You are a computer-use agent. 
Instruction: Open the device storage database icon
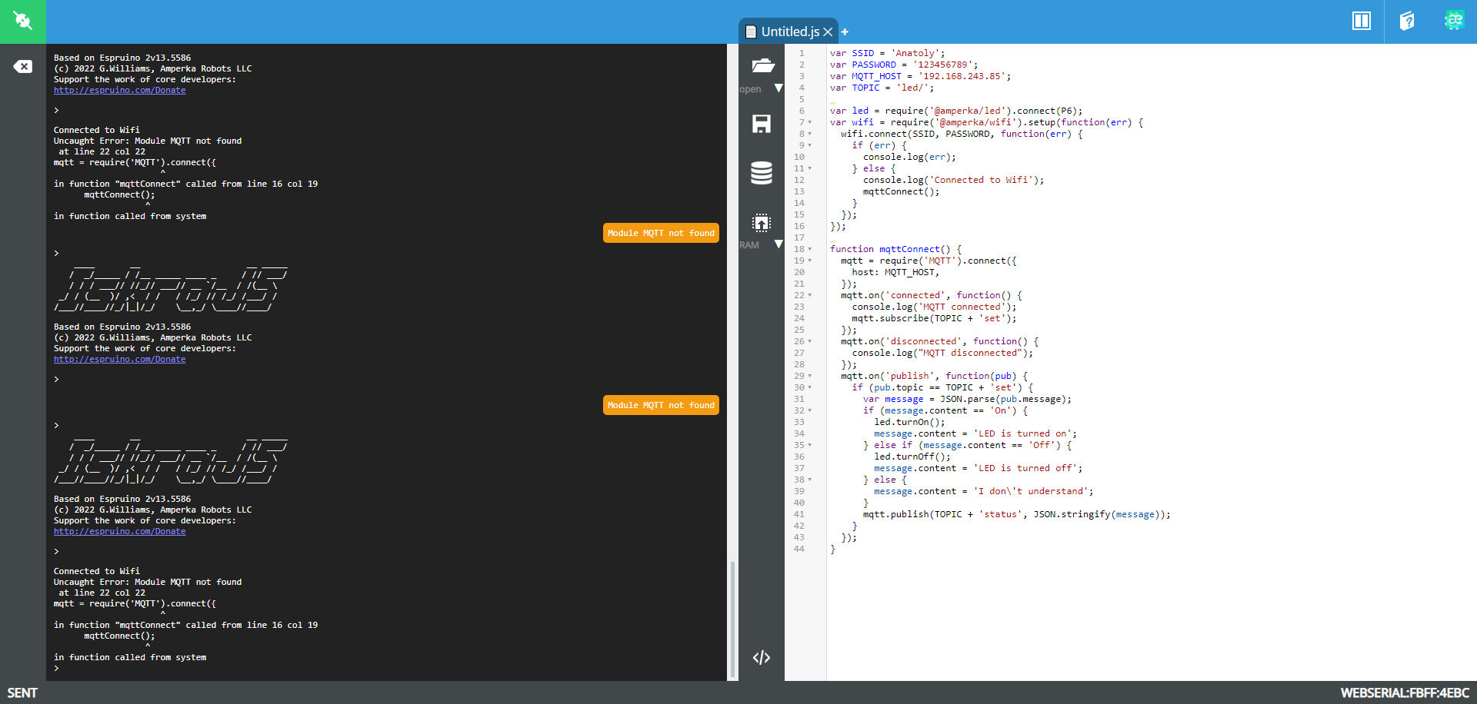(762, 173)
